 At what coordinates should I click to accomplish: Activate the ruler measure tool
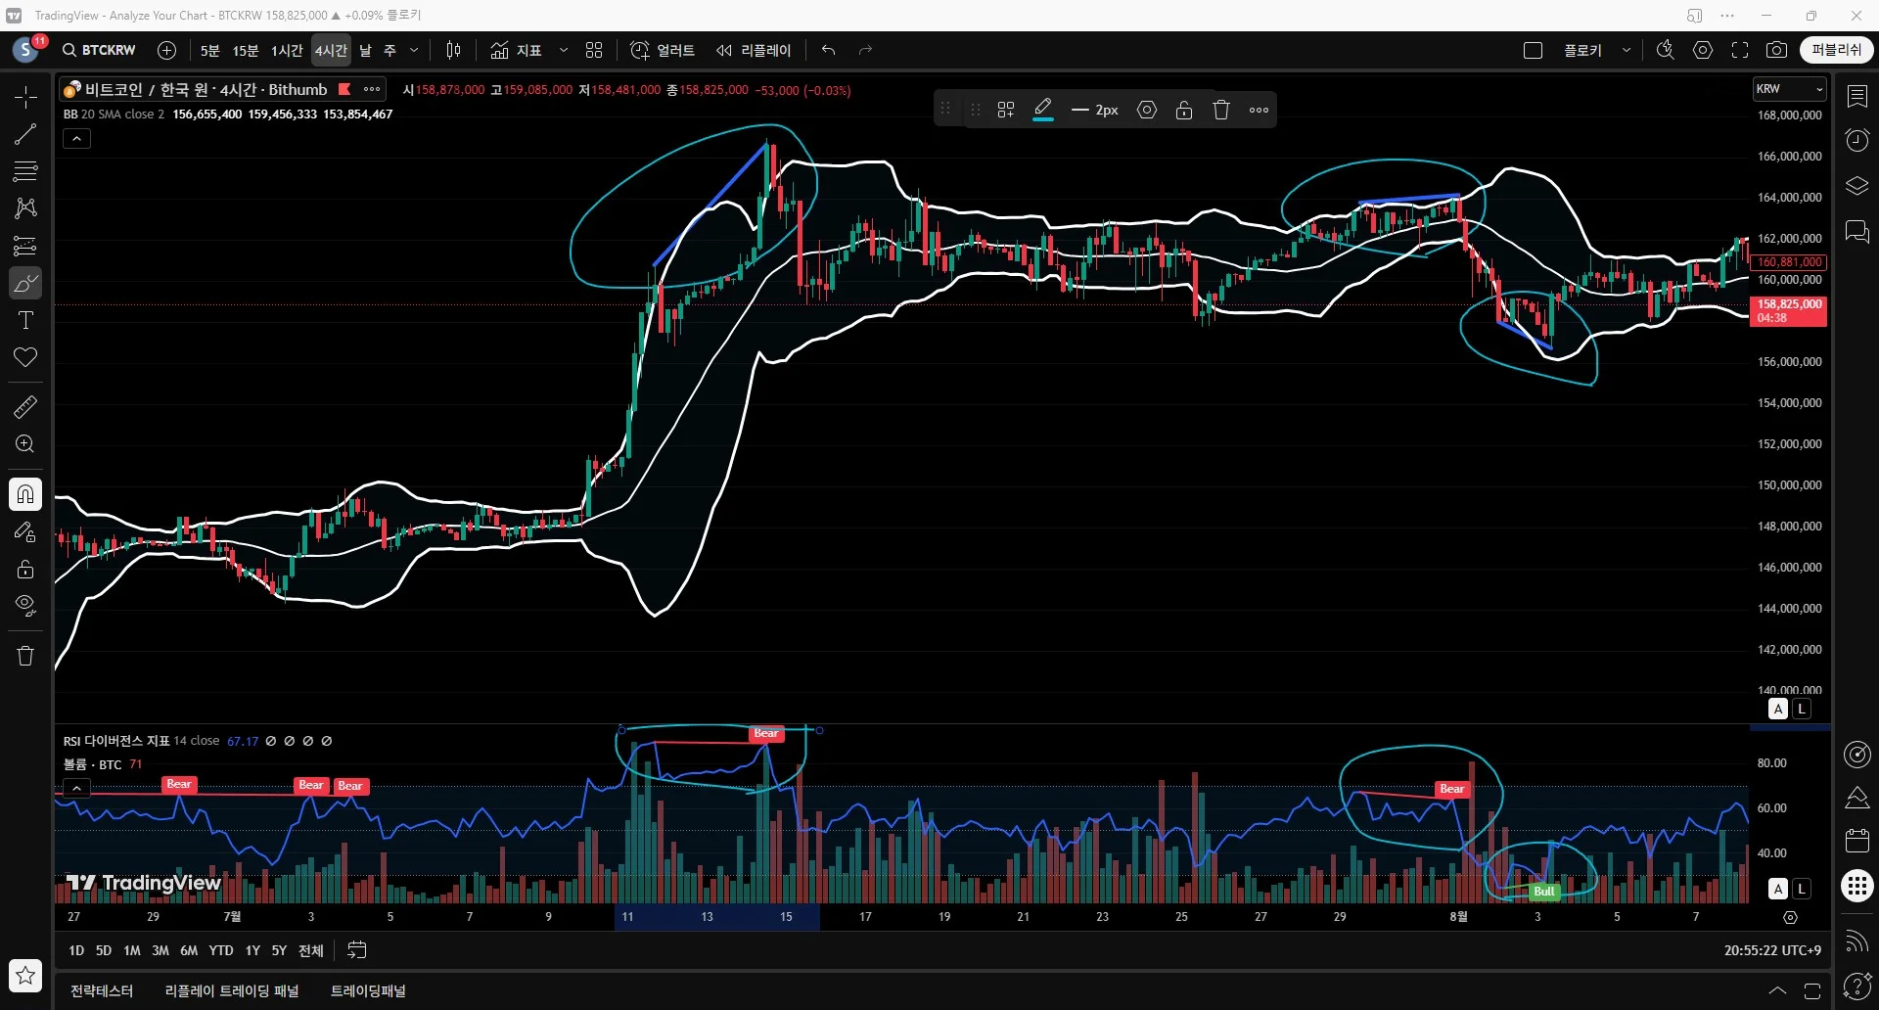click(25, 406)
